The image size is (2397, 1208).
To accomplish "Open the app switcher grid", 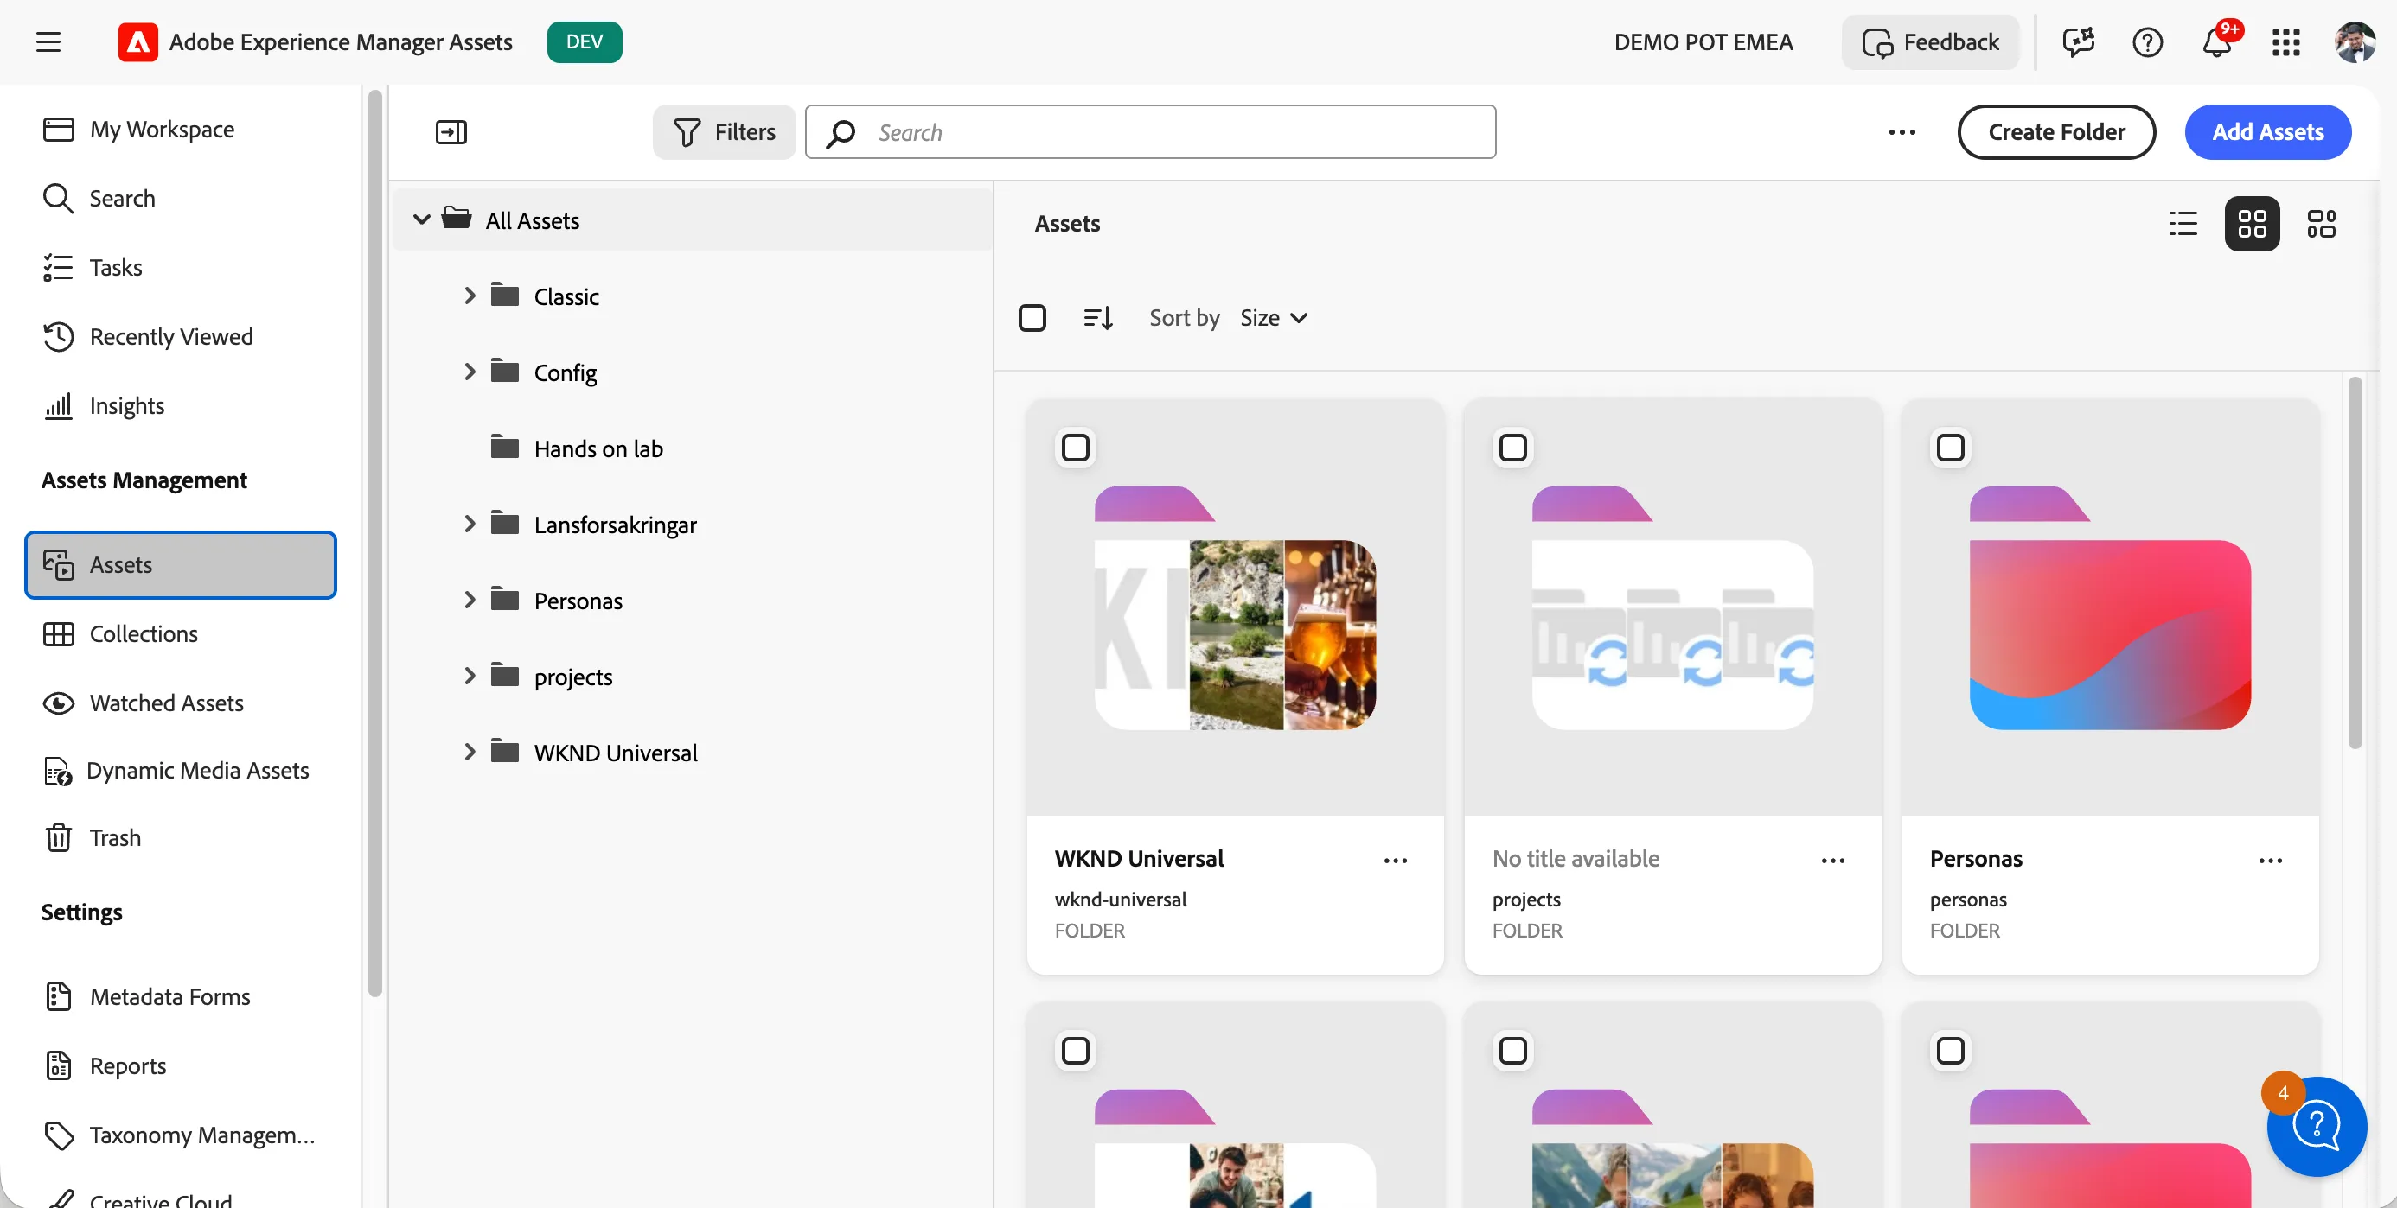I will point(2285,41).
